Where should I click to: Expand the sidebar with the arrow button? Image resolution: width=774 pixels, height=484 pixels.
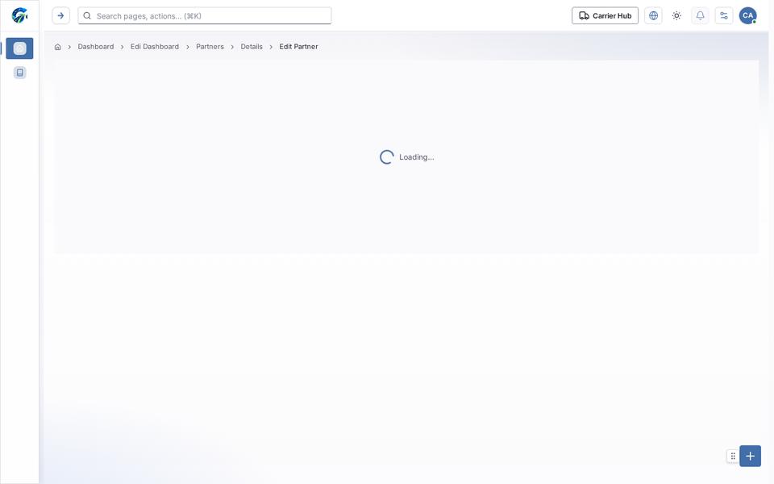pyautogui.click(x=60, y=16)
